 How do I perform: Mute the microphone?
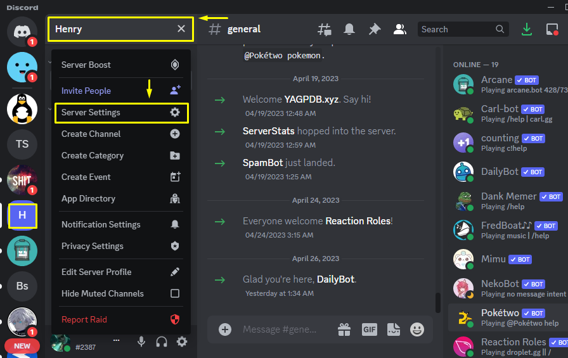141,342
